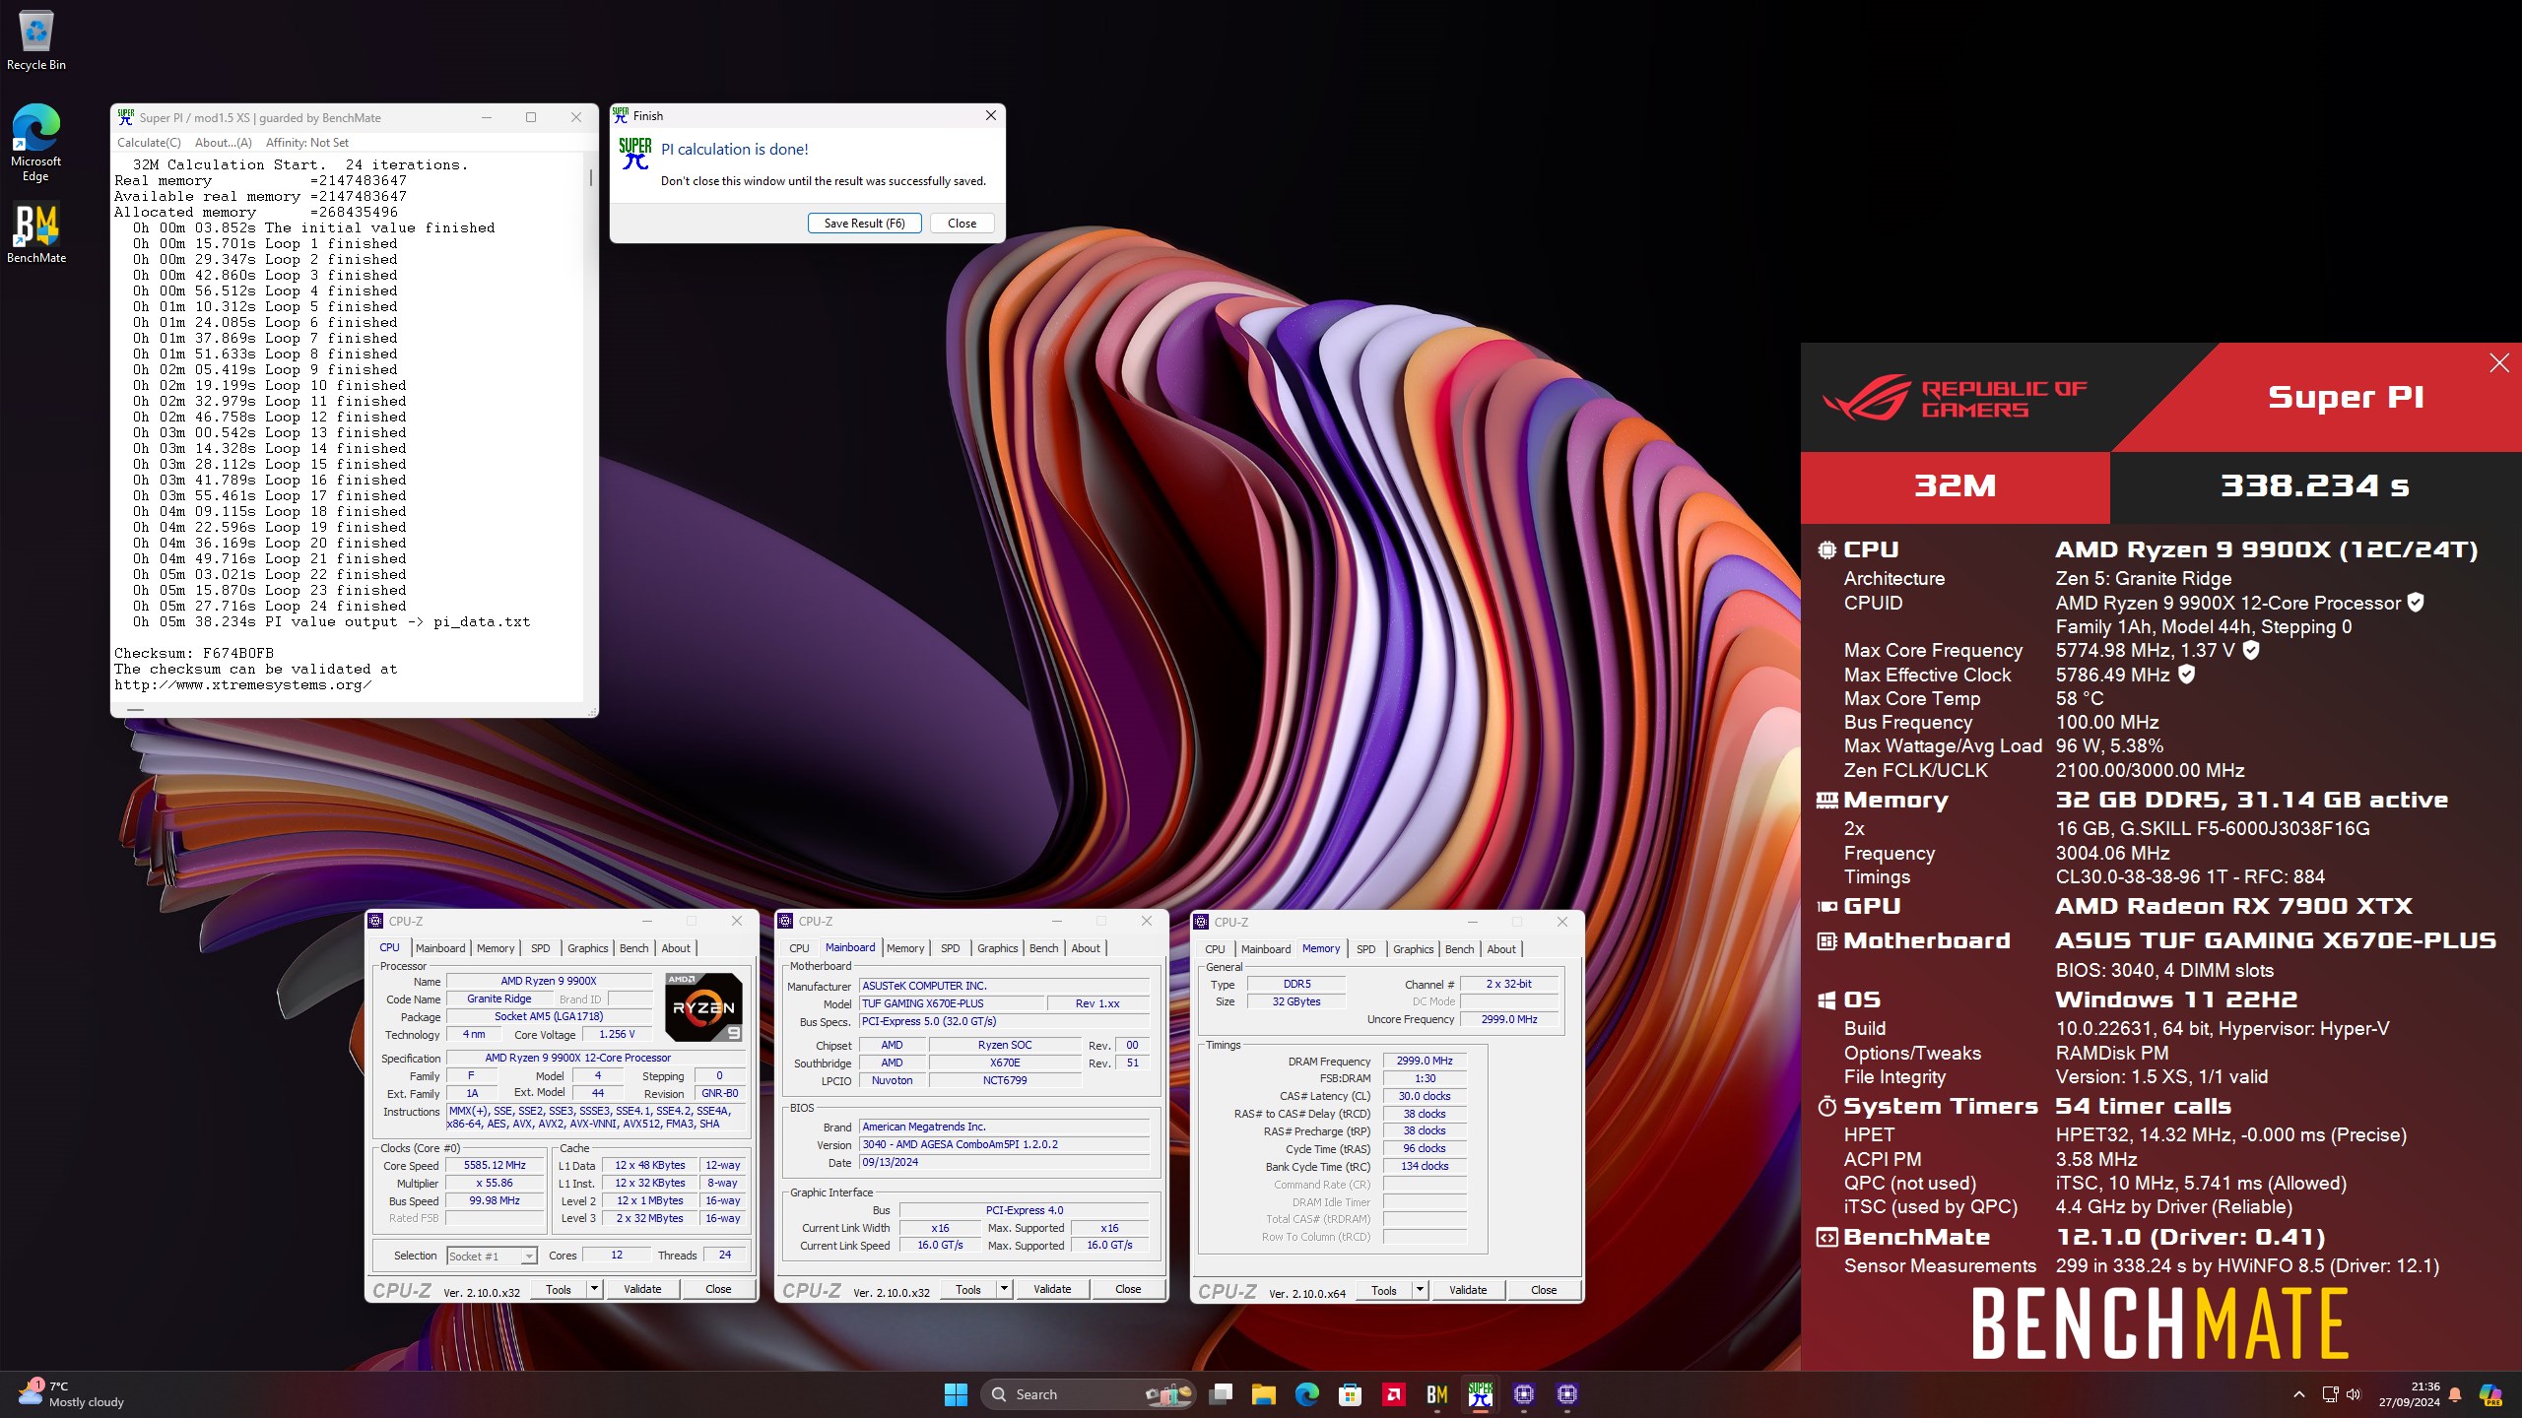The image size is (2522, 1418).
Task: Open AMD Software from the taskbar
Action: tap(1394, 1394)
